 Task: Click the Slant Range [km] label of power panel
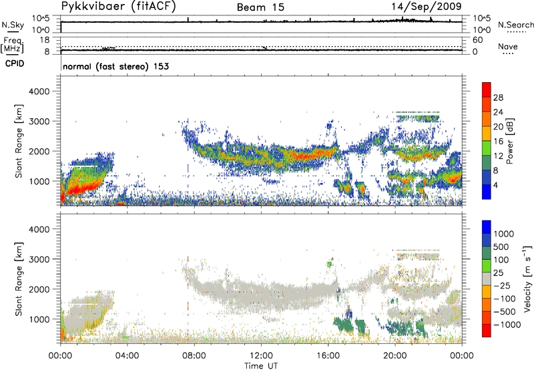tap(19, 142)
